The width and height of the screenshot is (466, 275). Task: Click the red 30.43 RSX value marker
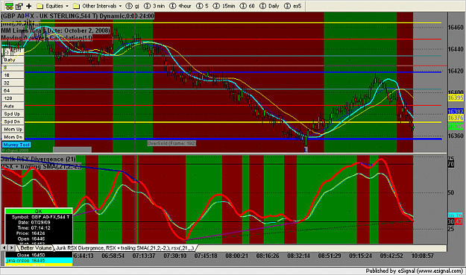(x=455, y=221)
